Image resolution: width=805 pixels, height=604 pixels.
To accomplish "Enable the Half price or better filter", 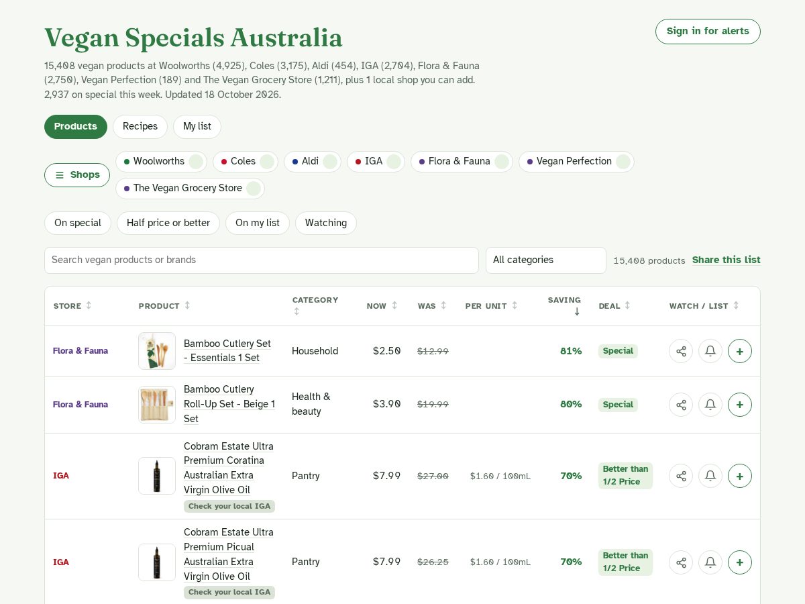I will coord(168,223).
